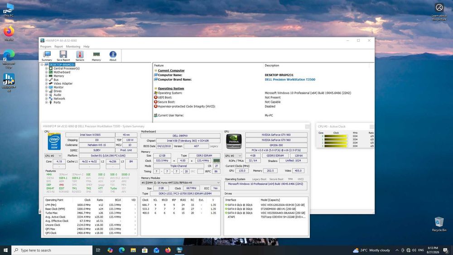
Task: Click the first SATA drive status icon
Action: pos(226,205)
